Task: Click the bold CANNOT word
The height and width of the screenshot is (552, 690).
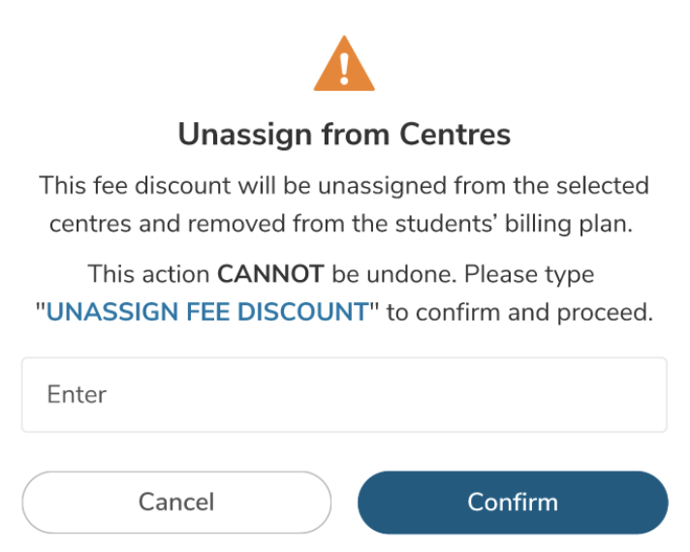Action: [270, 274]
